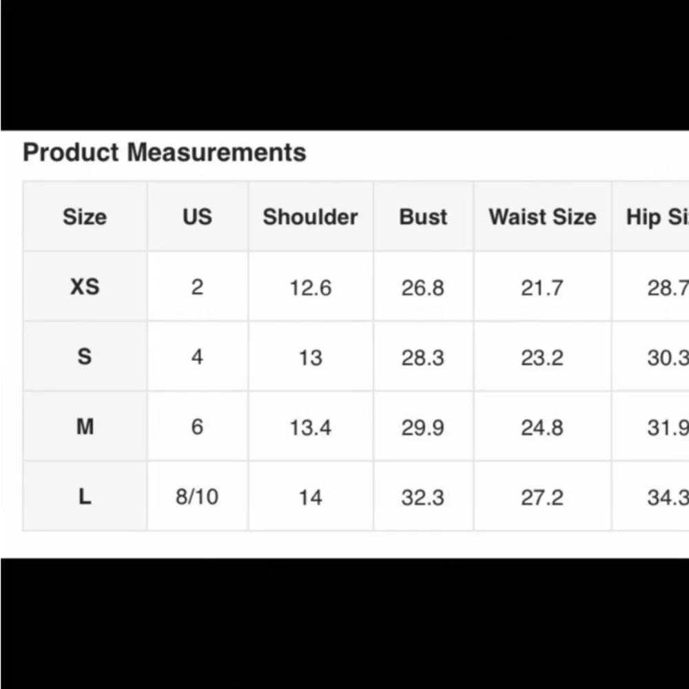Screen dimensions: 689x689
Task: Click the S size row label
Action: [x=85, y=357]
